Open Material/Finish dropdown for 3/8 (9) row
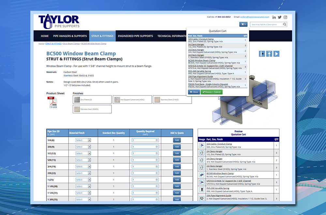This screenshot has height=215, width=326. [83, 147]
